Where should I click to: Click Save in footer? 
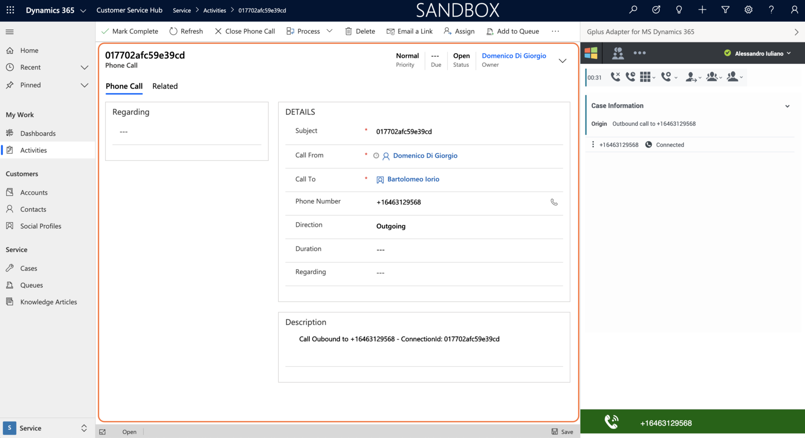(562, 432)
